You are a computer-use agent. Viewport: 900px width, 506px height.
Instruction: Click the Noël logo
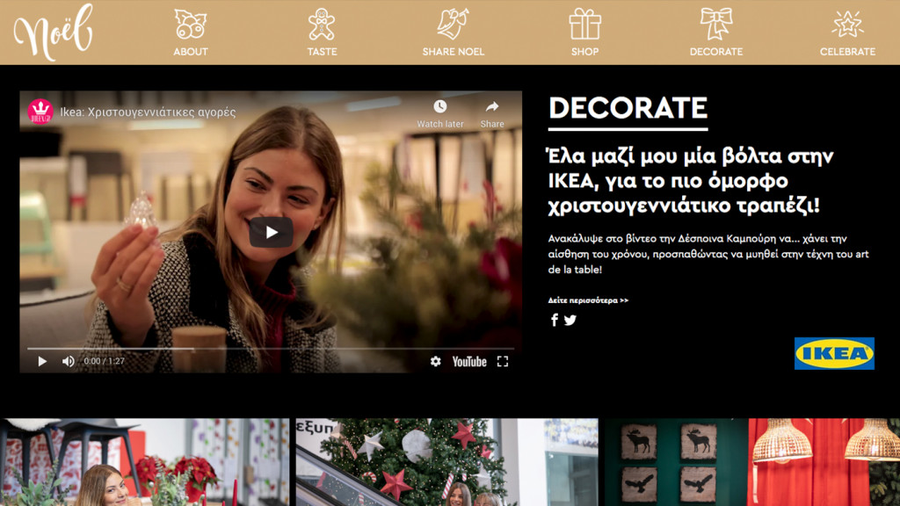click(53, 33)
